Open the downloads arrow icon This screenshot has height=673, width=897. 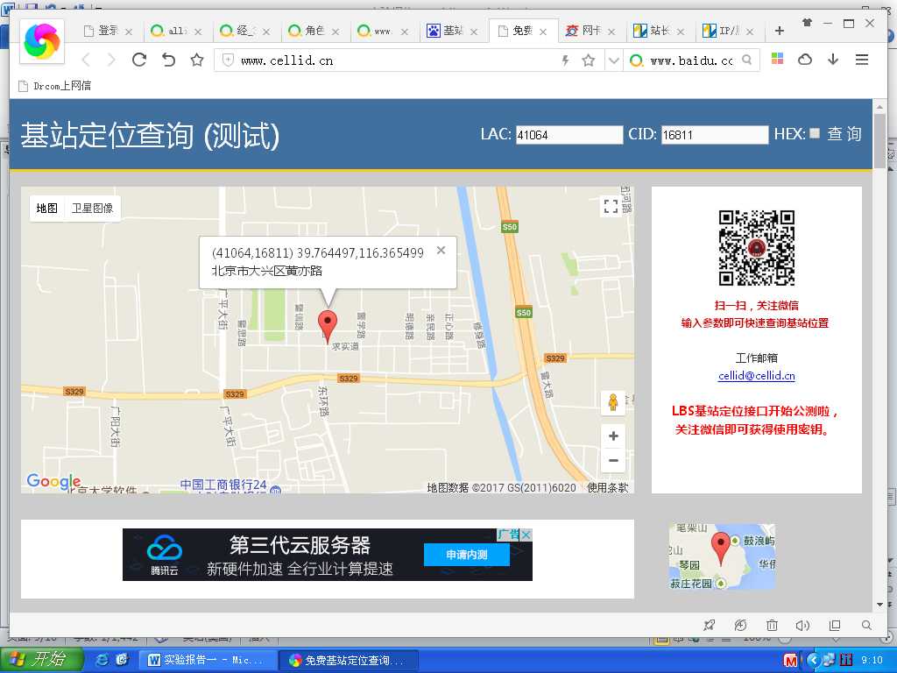tap(833, 59)
